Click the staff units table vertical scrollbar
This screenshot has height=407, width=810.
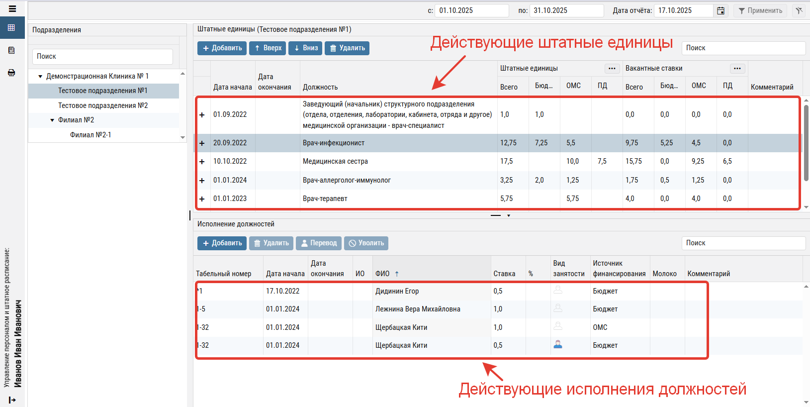pyautogui.click(x=806, y=144)
